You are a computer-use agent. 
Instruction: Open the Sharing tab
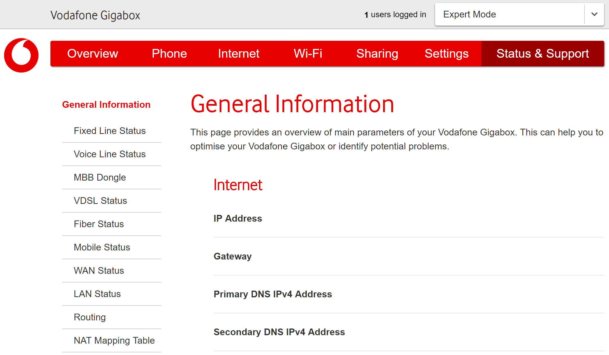click(x=377, y=54)
